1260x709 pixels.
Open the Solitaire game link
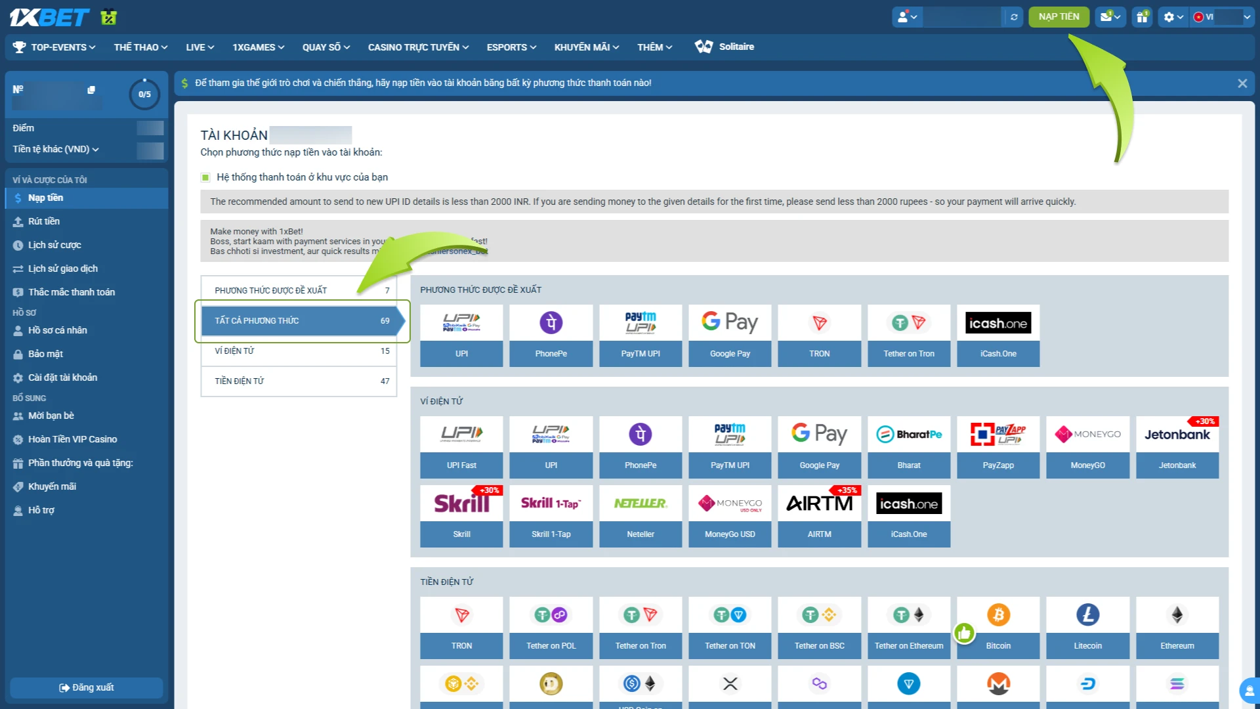pos(724,47)
